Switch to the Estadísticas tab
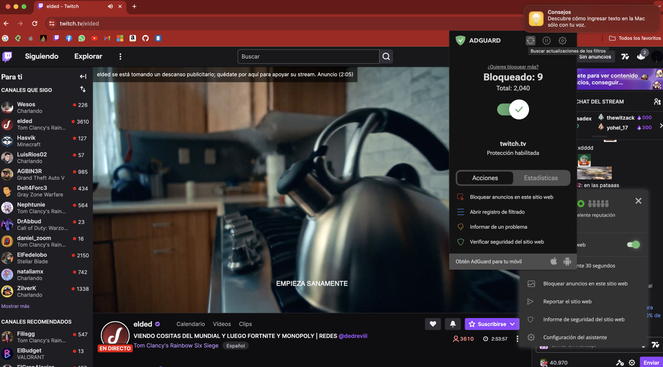Screen dimensions: 663x367 tap(541, 178)
